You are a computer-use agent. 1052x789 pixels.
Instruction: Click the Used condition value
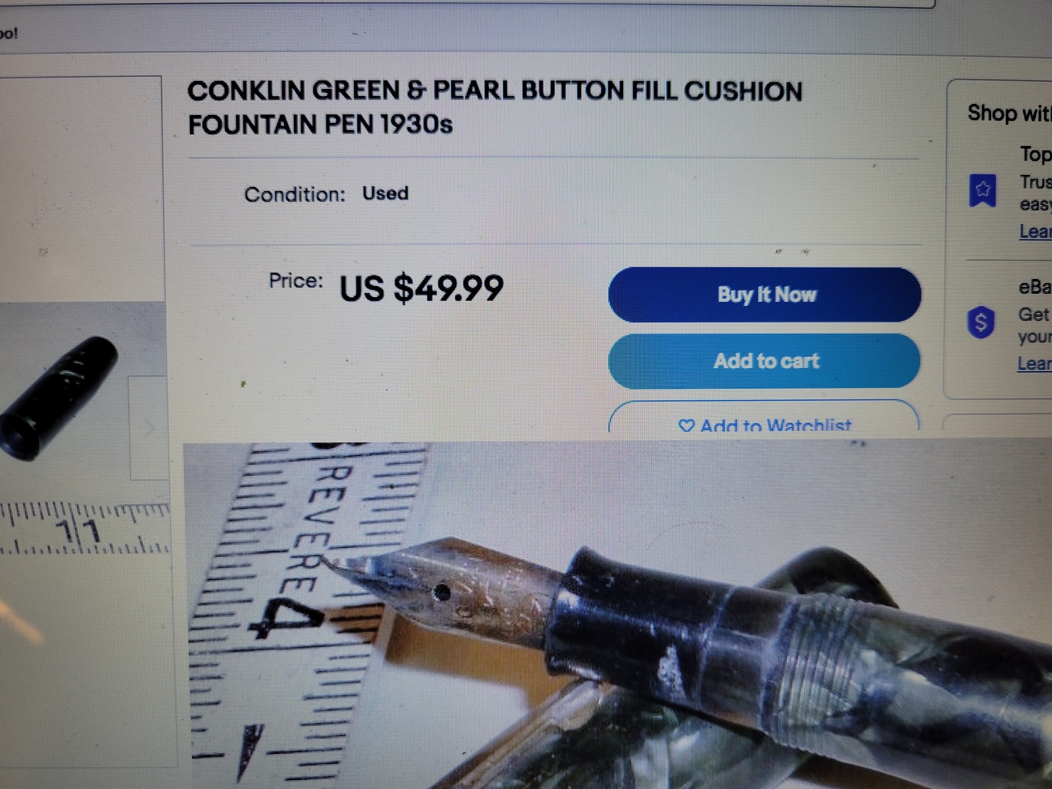coord(385,193)
